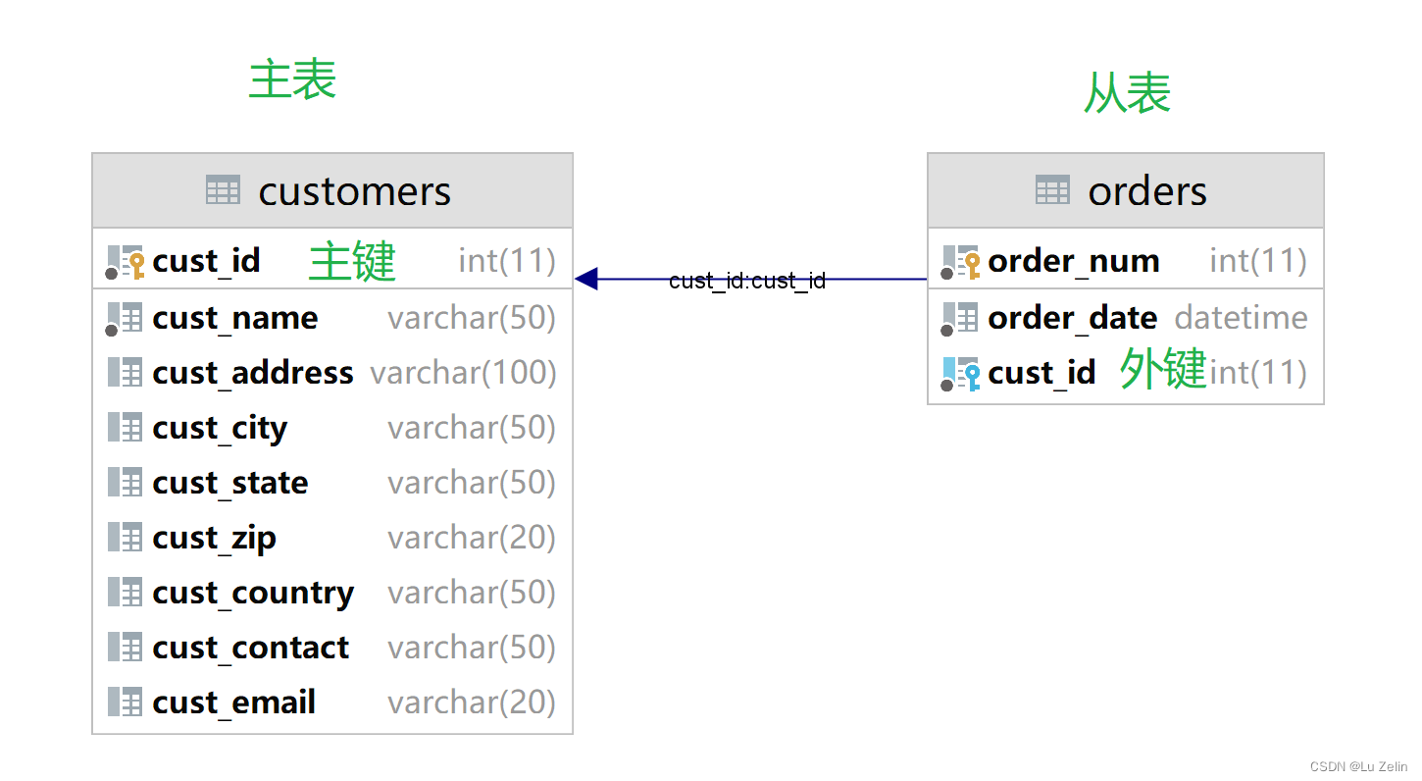Select the cust_id column in customers table
Viewport: 1422px width, 781px height.
(206, 261)
